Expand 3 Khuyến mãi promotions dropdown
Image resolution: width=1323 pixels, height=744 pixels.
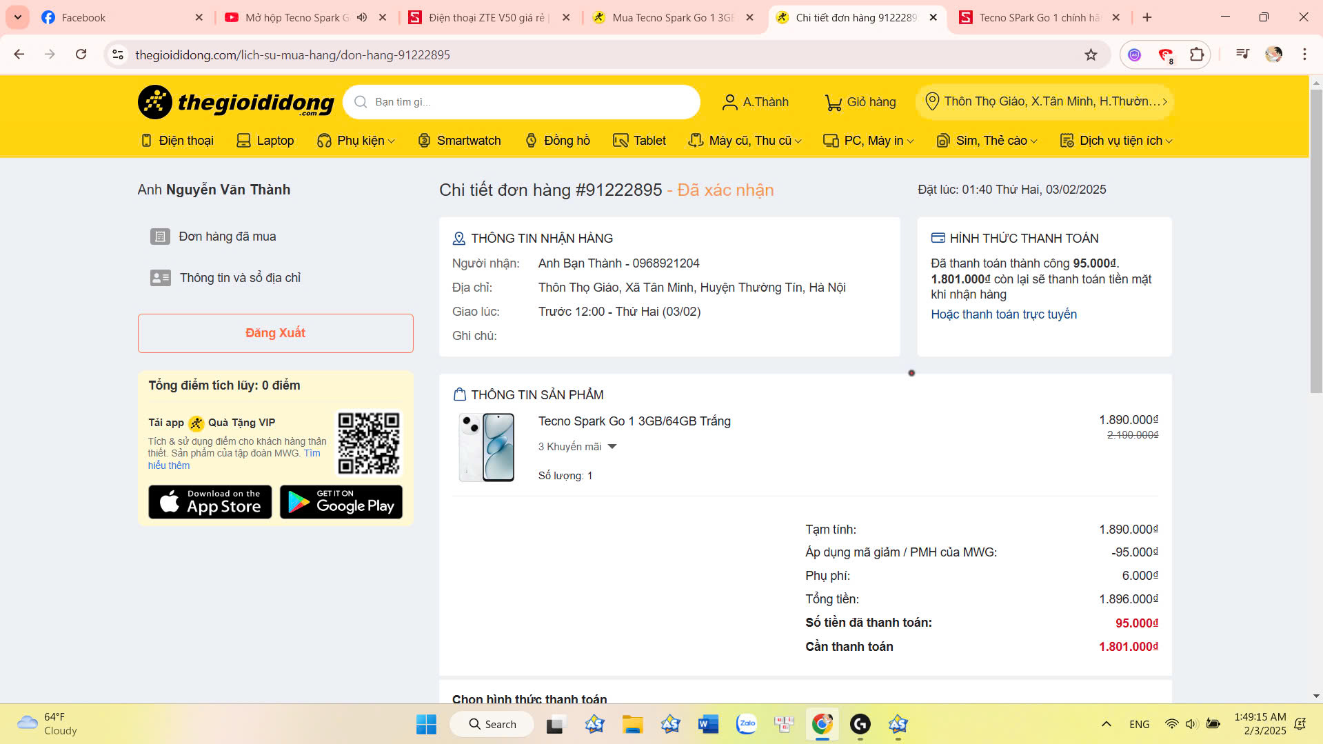(x=577, y=447)
